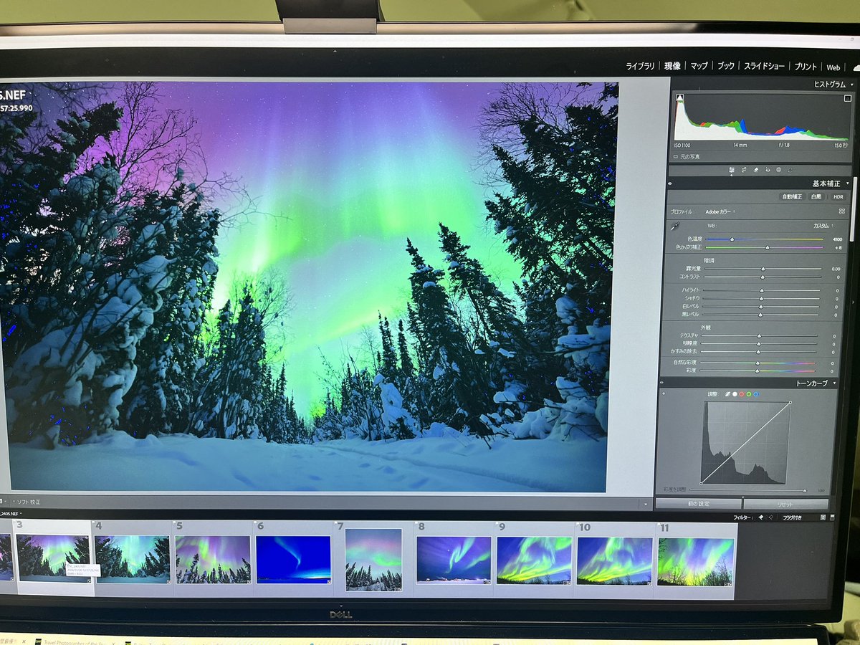Toggle filter switch at filmstrip right end
Screen dimensions: 860x645
click(832, 517)
